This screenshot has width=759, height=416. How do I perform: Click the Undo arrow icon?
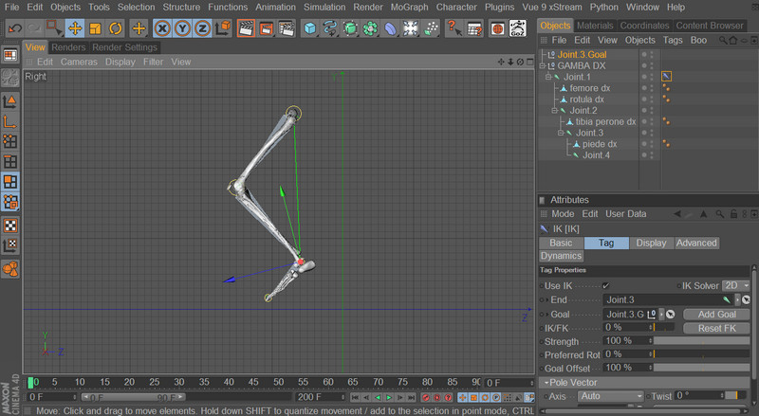[x=14, y=27]
